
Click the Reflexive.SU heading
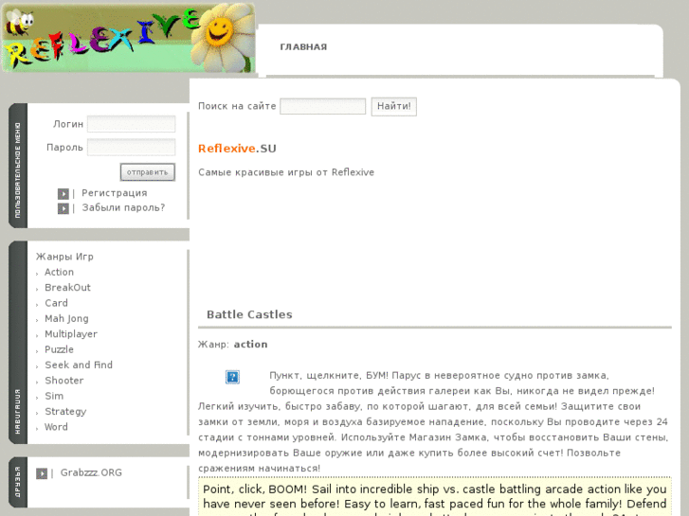coord(237,149)
